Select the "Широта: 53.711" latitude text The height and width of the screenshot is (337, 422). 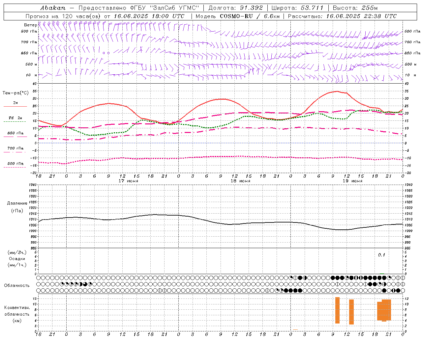pos(297,8)
